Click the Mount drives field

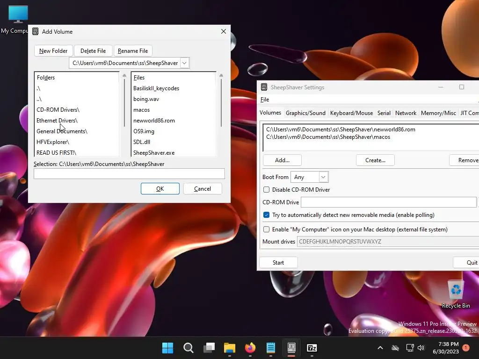pos(388,242)
